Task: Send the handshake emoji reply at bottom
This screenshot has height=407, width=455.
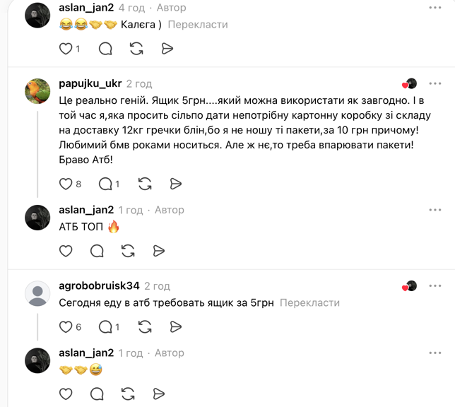Action: pyautogui.click(x=159, y=394)
